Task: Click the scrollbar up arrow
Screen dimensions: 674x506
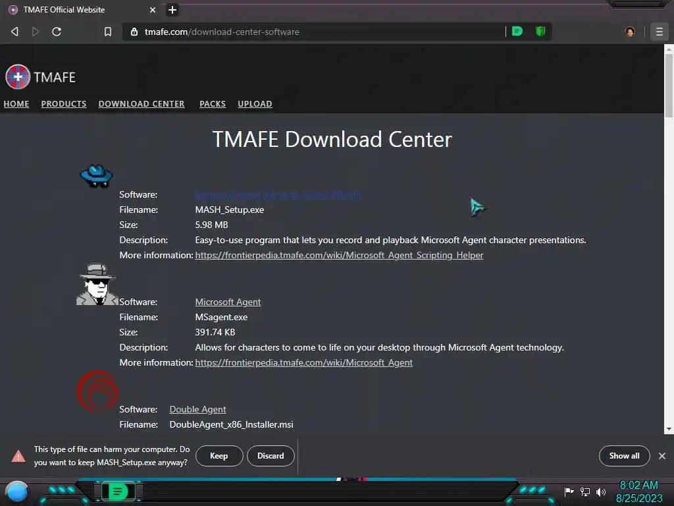Action: (669, 49)
